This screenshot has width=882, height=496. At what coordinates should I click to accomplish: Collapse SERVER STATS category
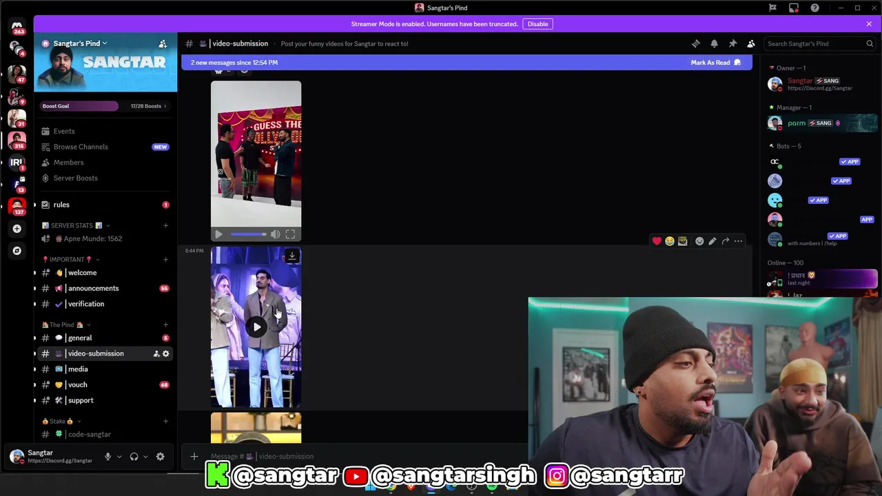[x=76, y=225]
